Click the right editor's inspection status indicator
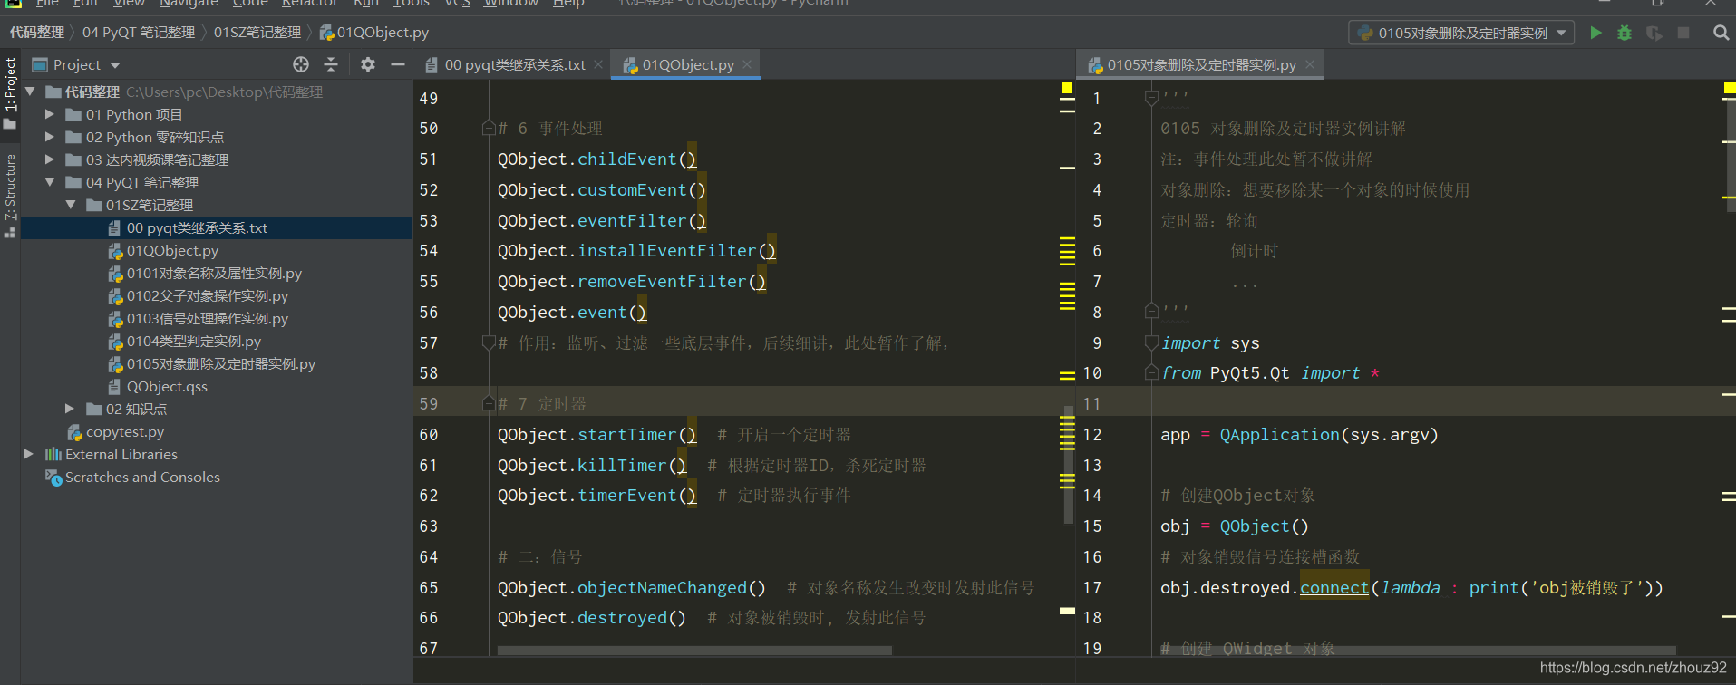This screenshot has width=1736, height=685. point(1730,88)
